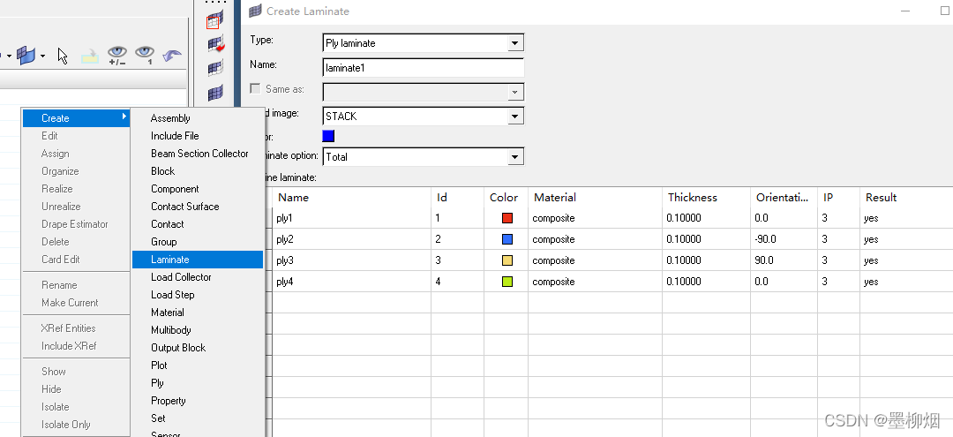Click the blue laminate color swatch

tap(328, 136)
